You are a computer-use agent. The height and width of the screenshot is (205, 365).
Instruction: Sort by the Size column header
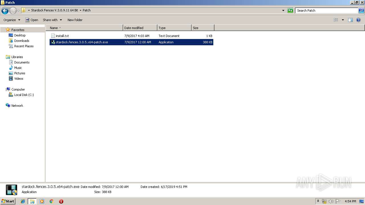tap(203, 28)
